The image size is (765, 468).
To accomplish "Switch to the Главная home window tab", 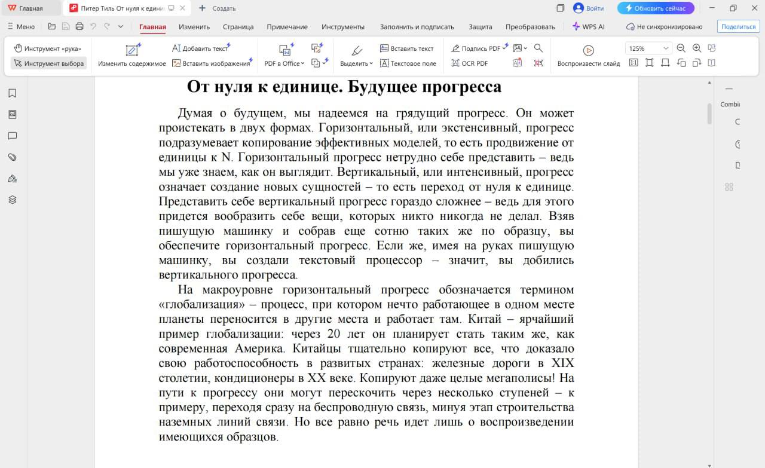I will 31,8.
